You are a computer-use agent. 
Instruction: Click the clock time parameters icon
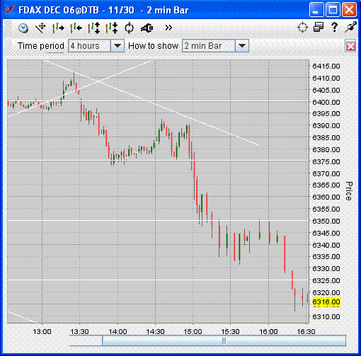point(23,28)
